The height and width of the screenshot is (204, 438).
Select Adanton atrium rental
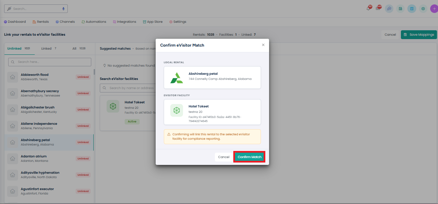[x=49, y=158]
